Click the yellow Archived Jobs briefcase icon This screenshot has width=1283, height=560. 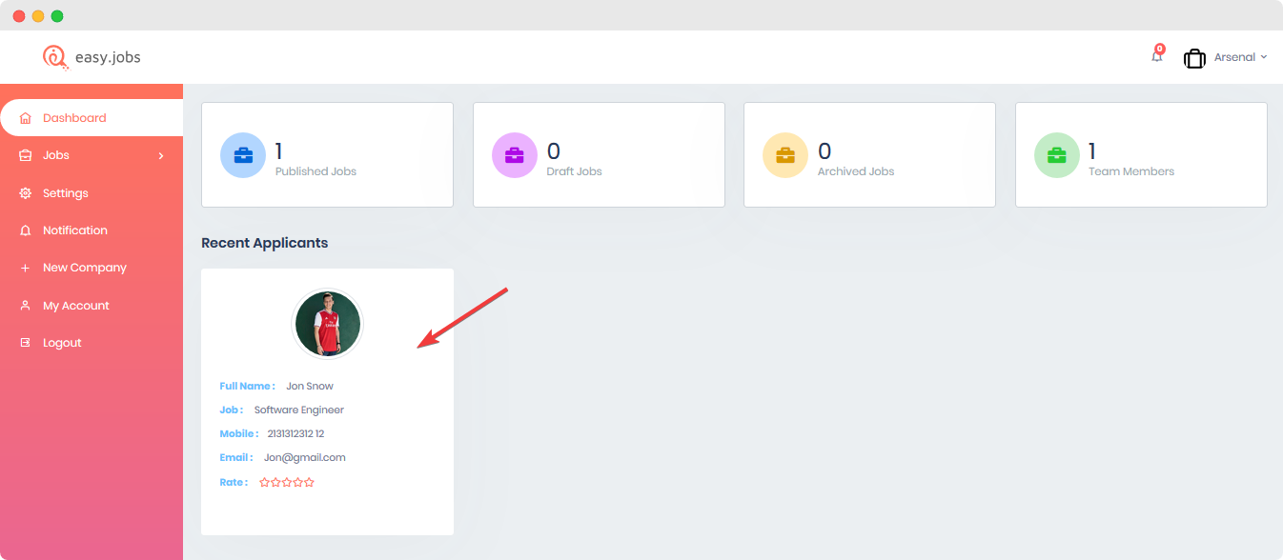pos(785,155)
